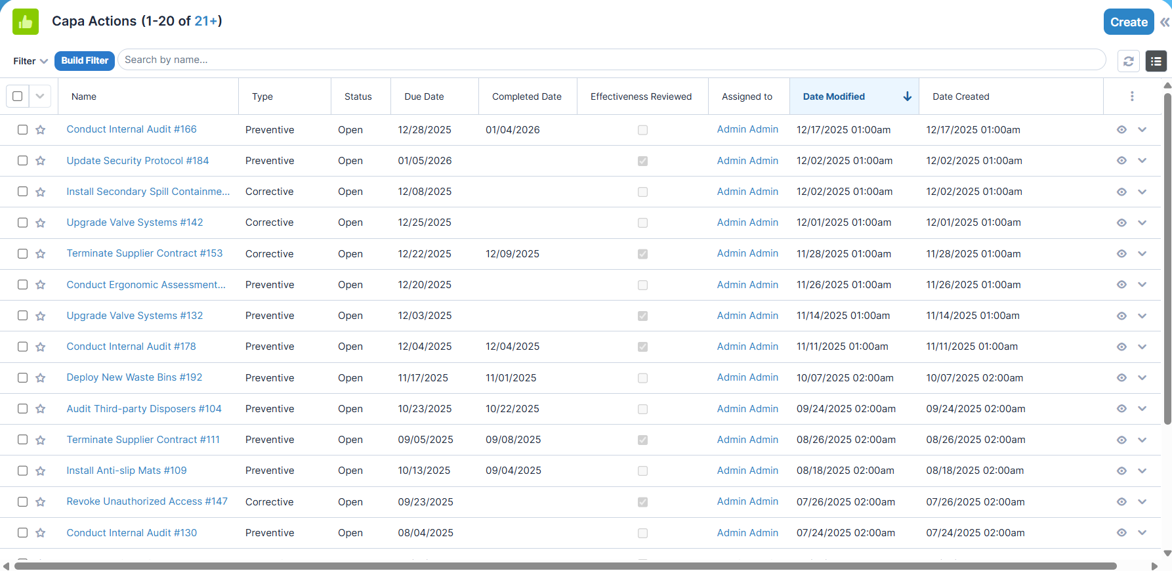Click the green thumbs-up Capa Actions module icon
This screenshot has height=571, width=1172.
coord(26,22)
